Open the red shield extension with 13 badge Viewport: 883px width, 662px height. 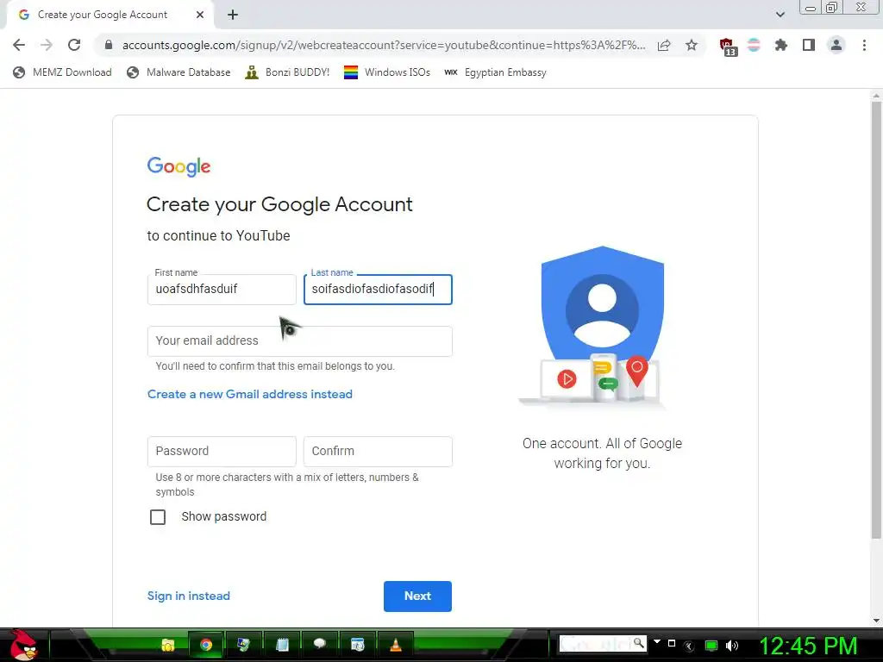coord(728,47)
